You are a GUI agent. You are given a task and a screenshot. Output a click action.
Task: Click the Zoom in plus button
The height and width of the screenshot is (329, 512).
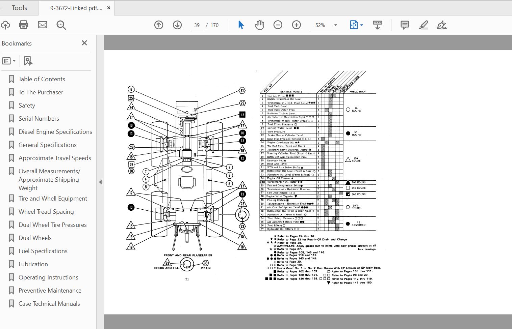pyautogui.click(x=297, y=25)
